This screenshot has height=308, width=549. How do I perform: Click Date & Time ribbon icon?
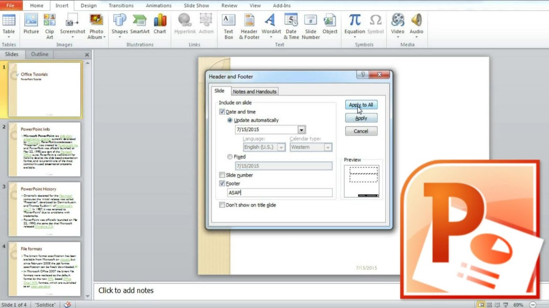pyautogui.click(x=291, y=27)
